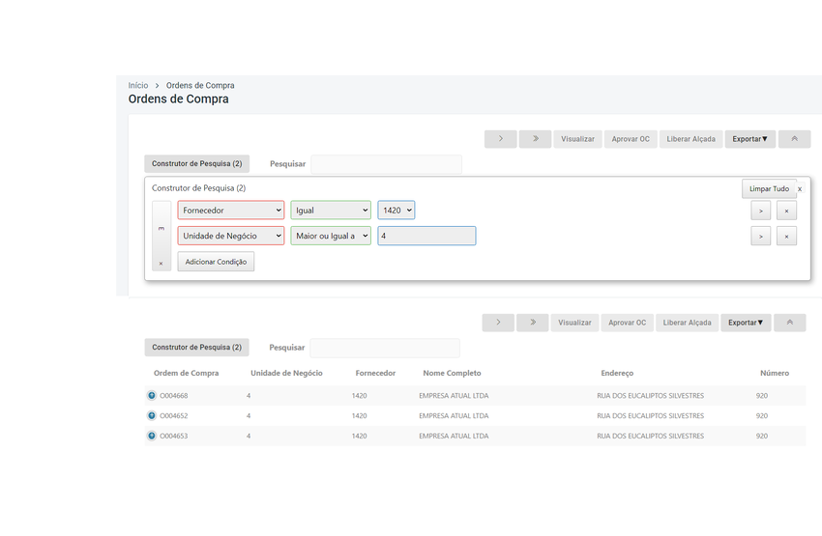
Task: Click last page double-arrow in upper toolbar
Action: coord(535,139)
